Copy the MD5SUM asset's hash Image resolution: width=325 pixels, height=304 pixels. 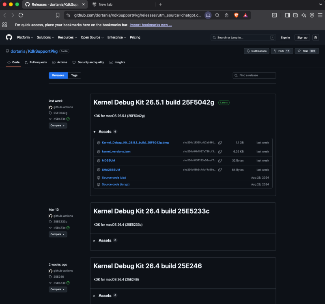220,161
